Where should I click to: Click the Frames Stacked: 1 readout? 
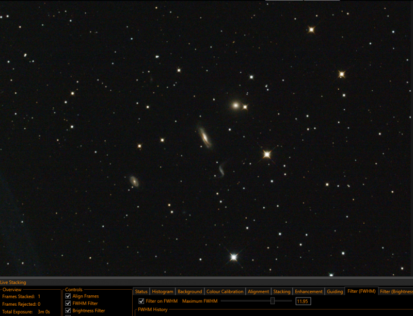(21, 296)
